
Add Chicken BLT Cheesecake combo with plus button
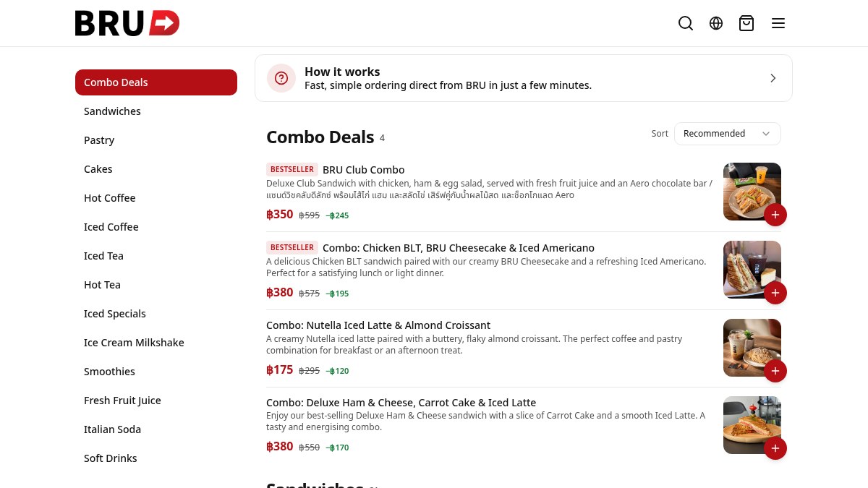pyautogui.click(x=775, y=293)
